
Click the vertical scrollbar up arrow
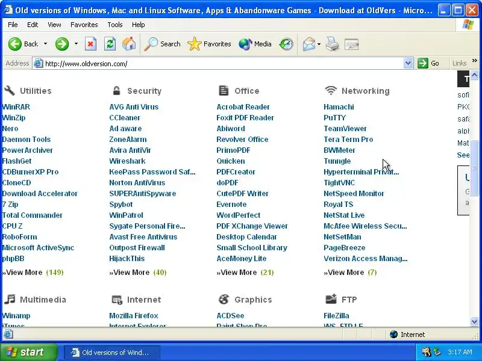(474, 75)
